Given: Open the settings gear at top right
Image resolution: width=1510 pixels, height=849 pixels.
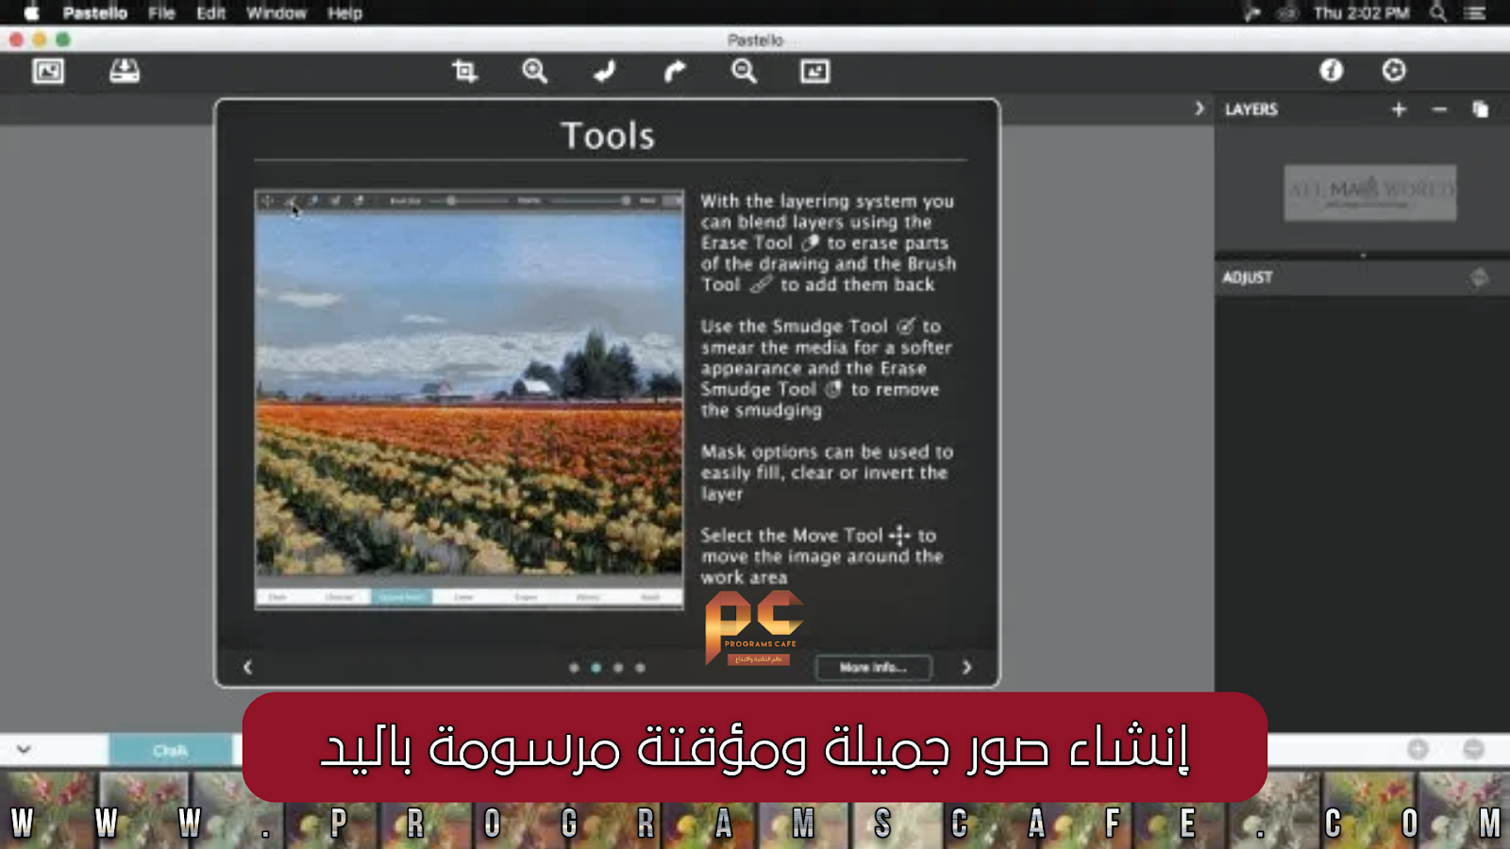Looking at the screenshot, I should 1393,71.
